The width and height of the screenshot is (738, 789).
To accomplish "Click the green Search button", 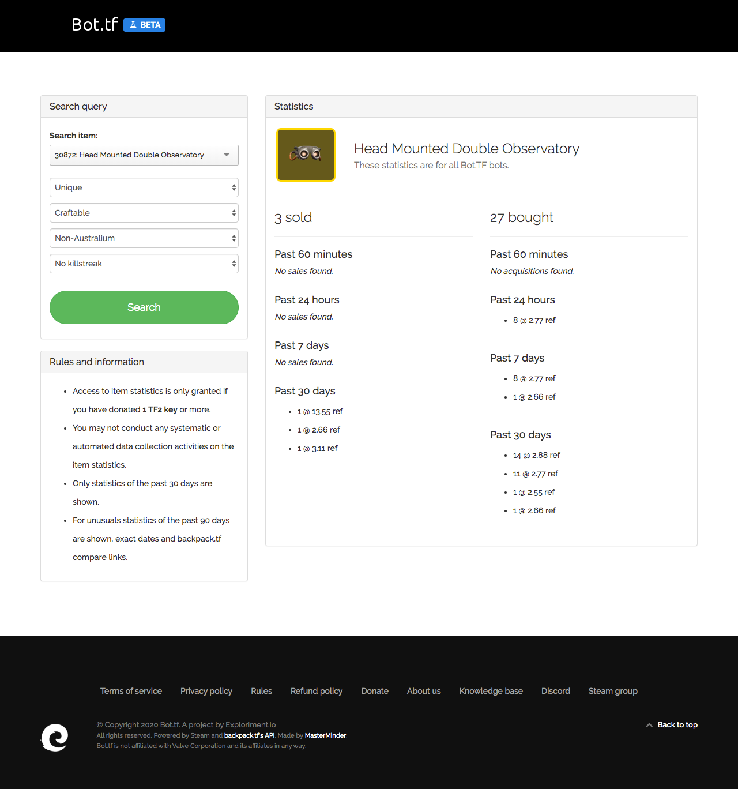I will (x=144, y=307).
